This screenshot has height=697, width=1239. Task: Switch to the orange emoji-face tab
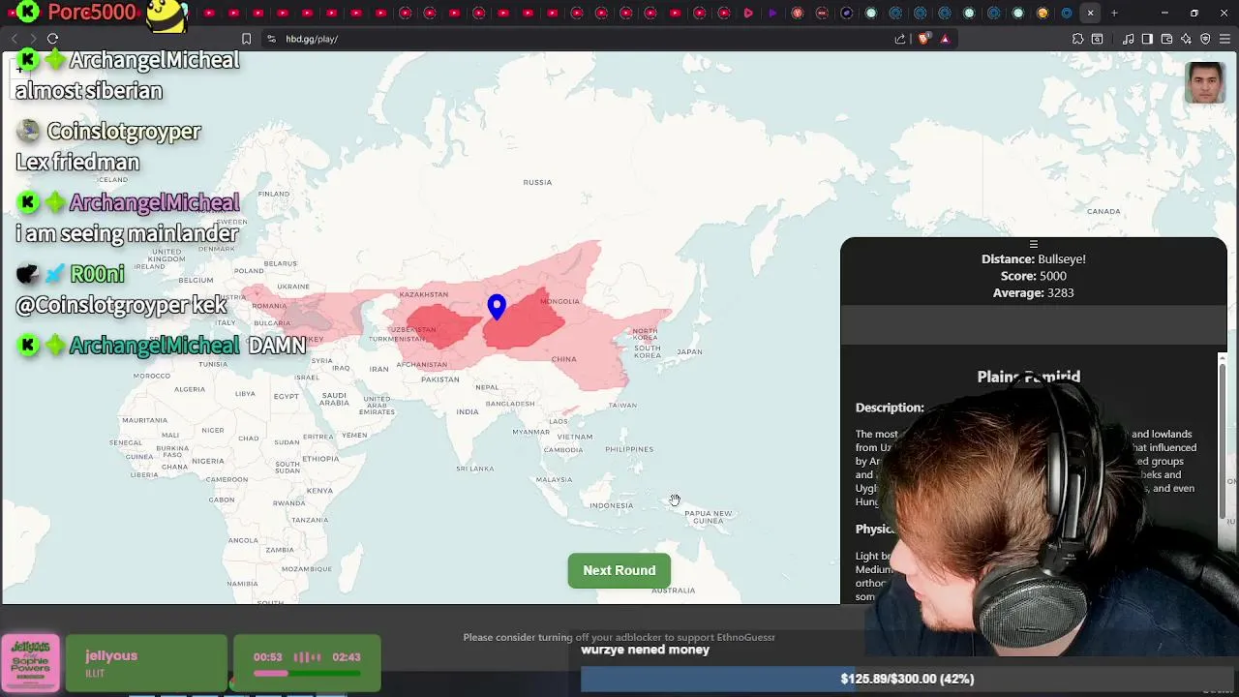(x=1043, y=14)
